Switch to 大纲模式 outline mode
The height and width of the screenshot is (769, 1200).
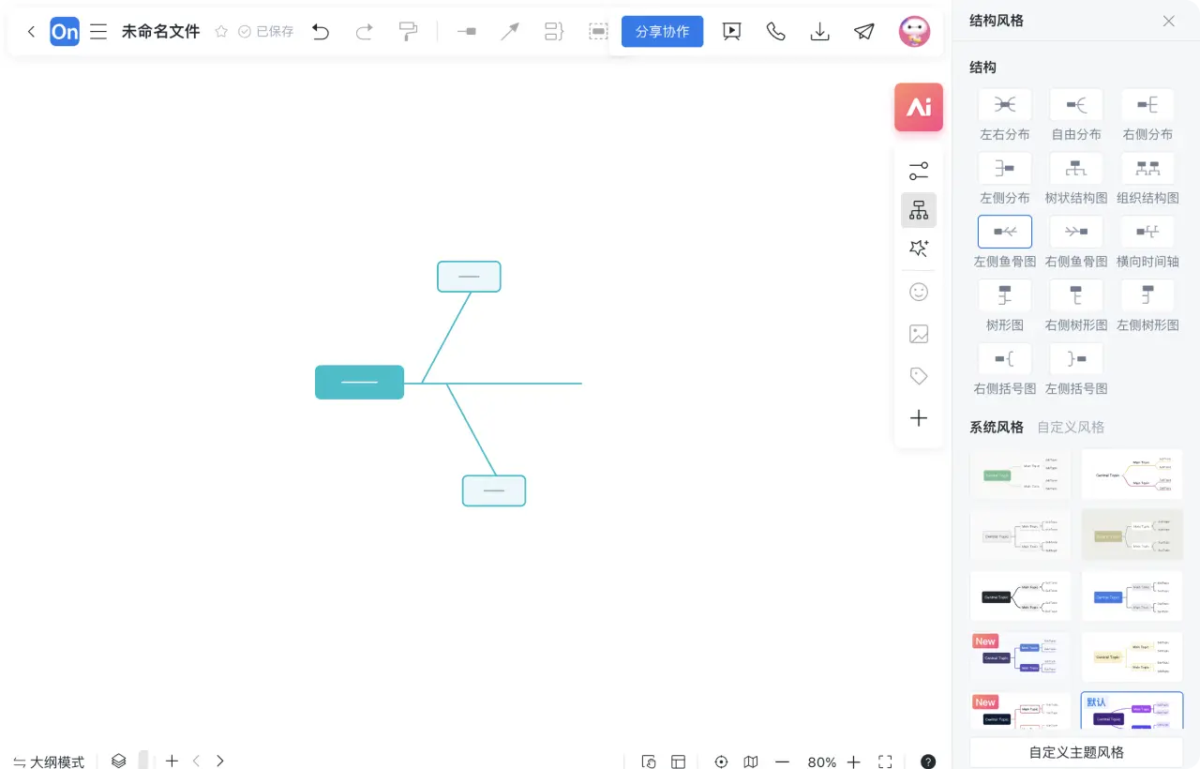[x=49, y=761]
